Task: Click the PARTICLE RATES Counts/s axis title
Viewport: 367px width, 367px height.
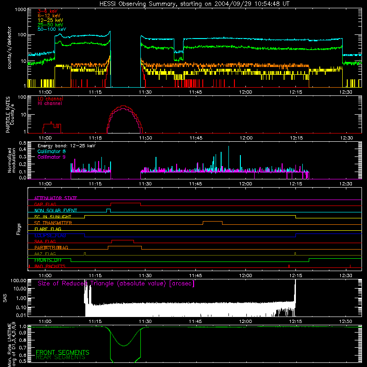Action: (10, 115)
